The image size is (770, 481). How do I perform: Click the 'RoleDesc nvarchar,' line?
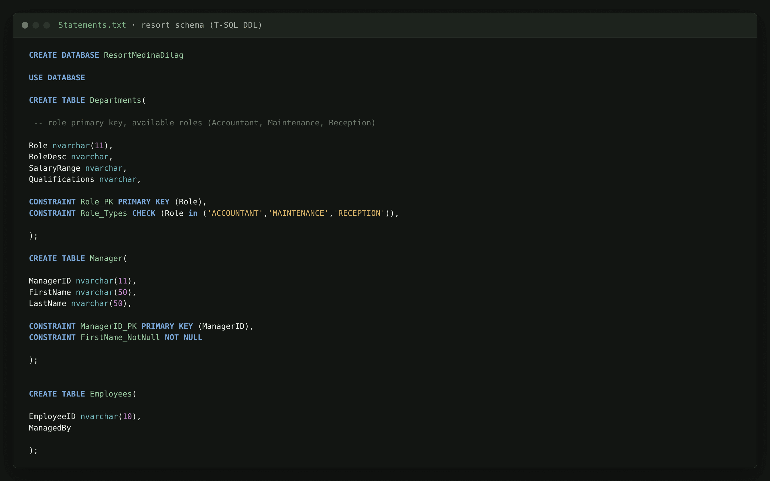click(x=71, y=157)
